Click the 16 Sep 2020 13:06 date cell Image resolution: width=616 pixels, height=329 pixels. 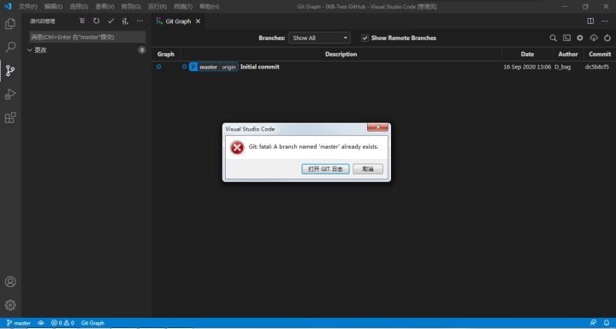[x=527, y=68]
